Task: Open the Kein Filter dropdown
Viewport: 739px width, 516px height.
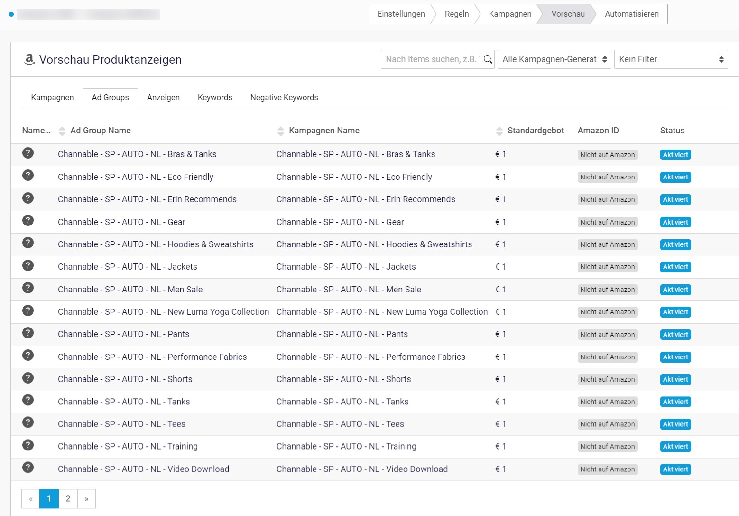Action: 671,59
